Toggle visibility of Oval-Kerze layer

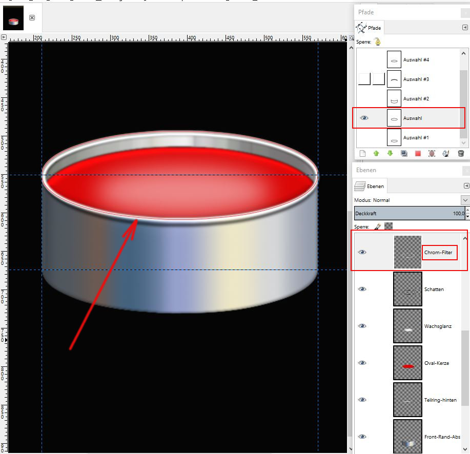362,363
